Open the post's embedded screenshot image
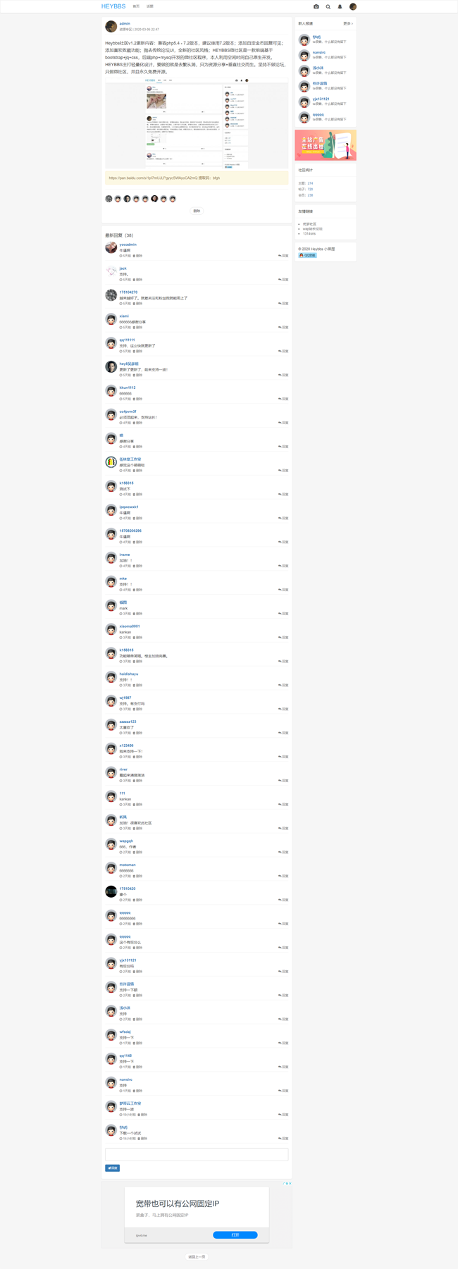 coord(197,123)
